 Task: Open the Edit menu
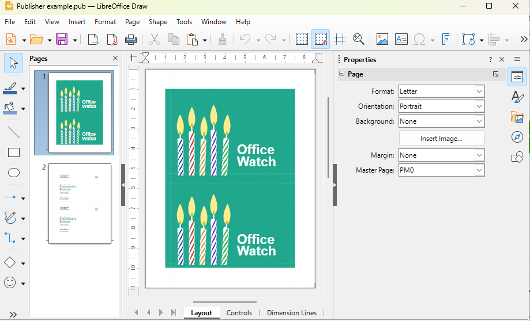pyautogui.click(x=30, y=22)
